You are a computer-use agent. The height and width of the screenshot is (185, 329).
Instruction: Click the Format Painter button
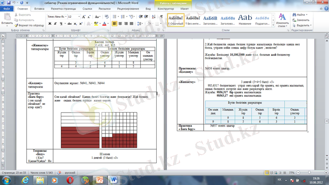(x=29, y=25)
